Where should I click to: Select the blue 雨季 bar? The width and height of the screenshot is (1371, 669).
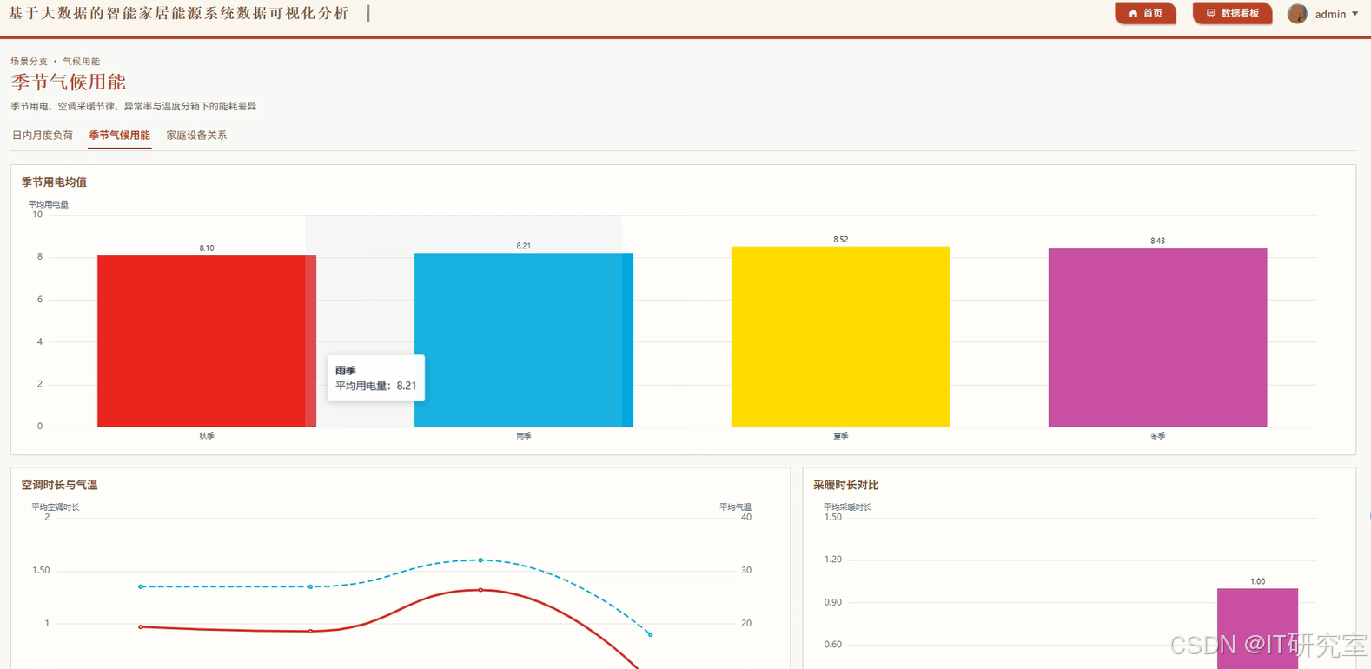pyautogui.click(x=524, y=340)
